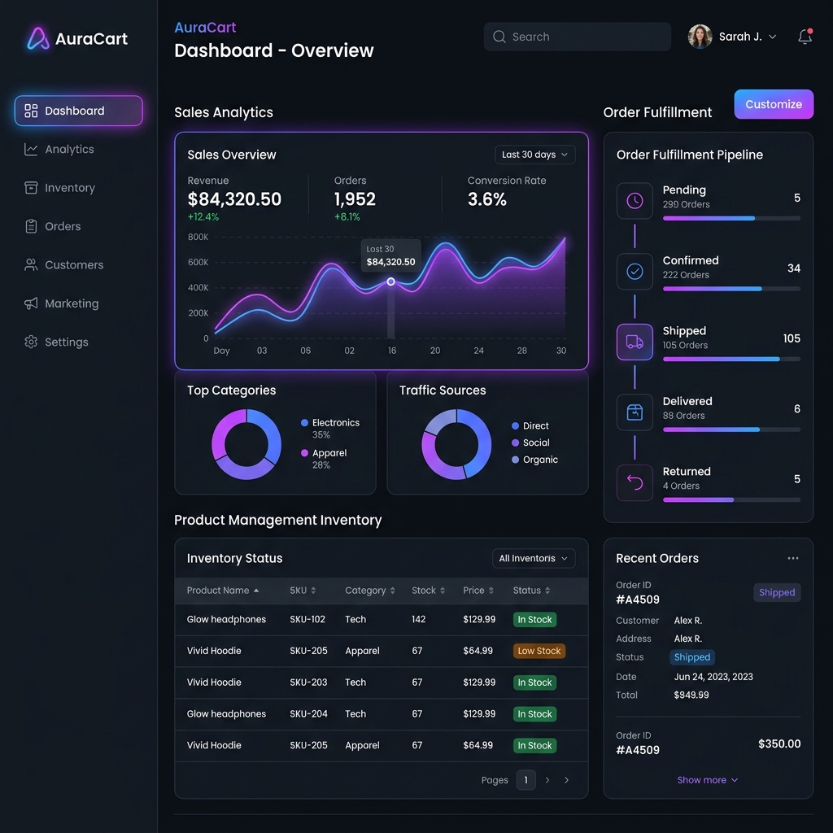Screen dimensions: 833x833
Task: Click the $350.00 order total
Action: tap(778, 744)
